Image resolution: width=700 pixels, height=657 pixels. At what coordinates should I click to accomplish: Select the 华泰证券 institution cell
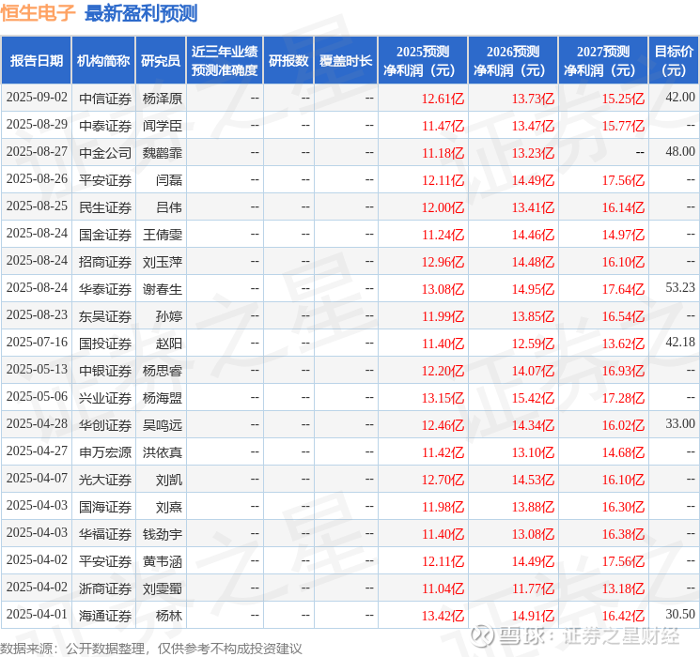coord(105,288)
